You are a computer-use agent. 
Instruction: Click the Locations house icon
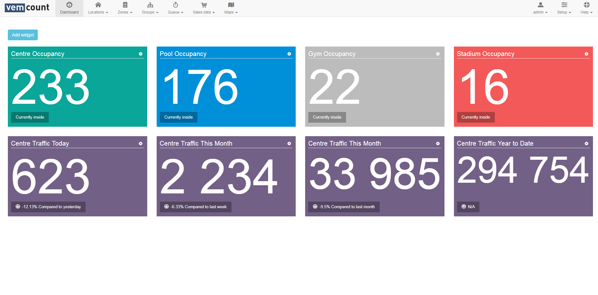click(98, 5)
